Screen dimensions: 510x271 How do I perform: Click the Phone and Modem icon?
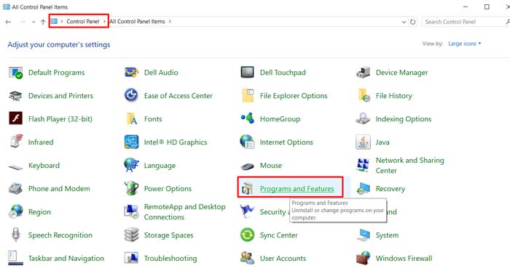tap(15, 188)
